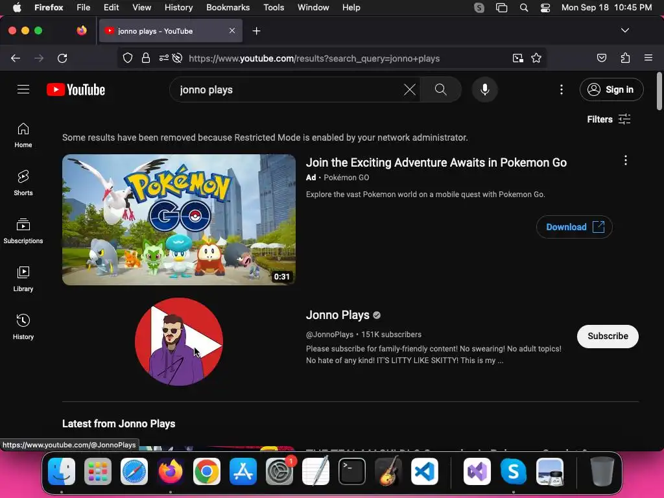Click the Firefox forward arrow
664x498 pixels.
pos(39,58)
